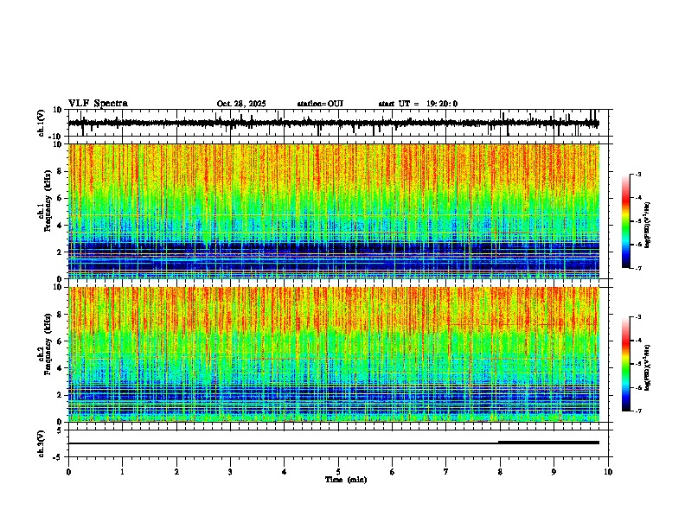Click inside the ch.2 spectrogram panel

pyautogui.click(x=334, y=354)
